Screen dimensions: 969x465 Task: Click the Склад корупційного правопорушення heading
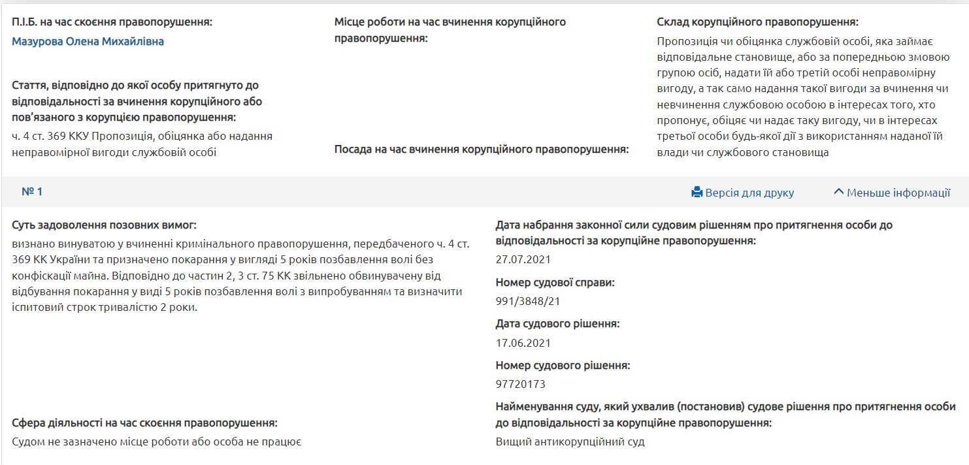[757, 22]
